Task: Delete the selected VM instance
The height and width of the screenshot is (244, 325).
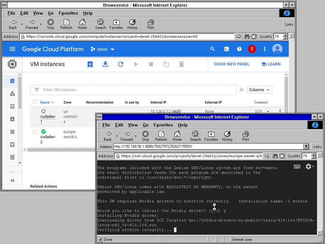Action: pyautogui.click(x=181, y=64)
